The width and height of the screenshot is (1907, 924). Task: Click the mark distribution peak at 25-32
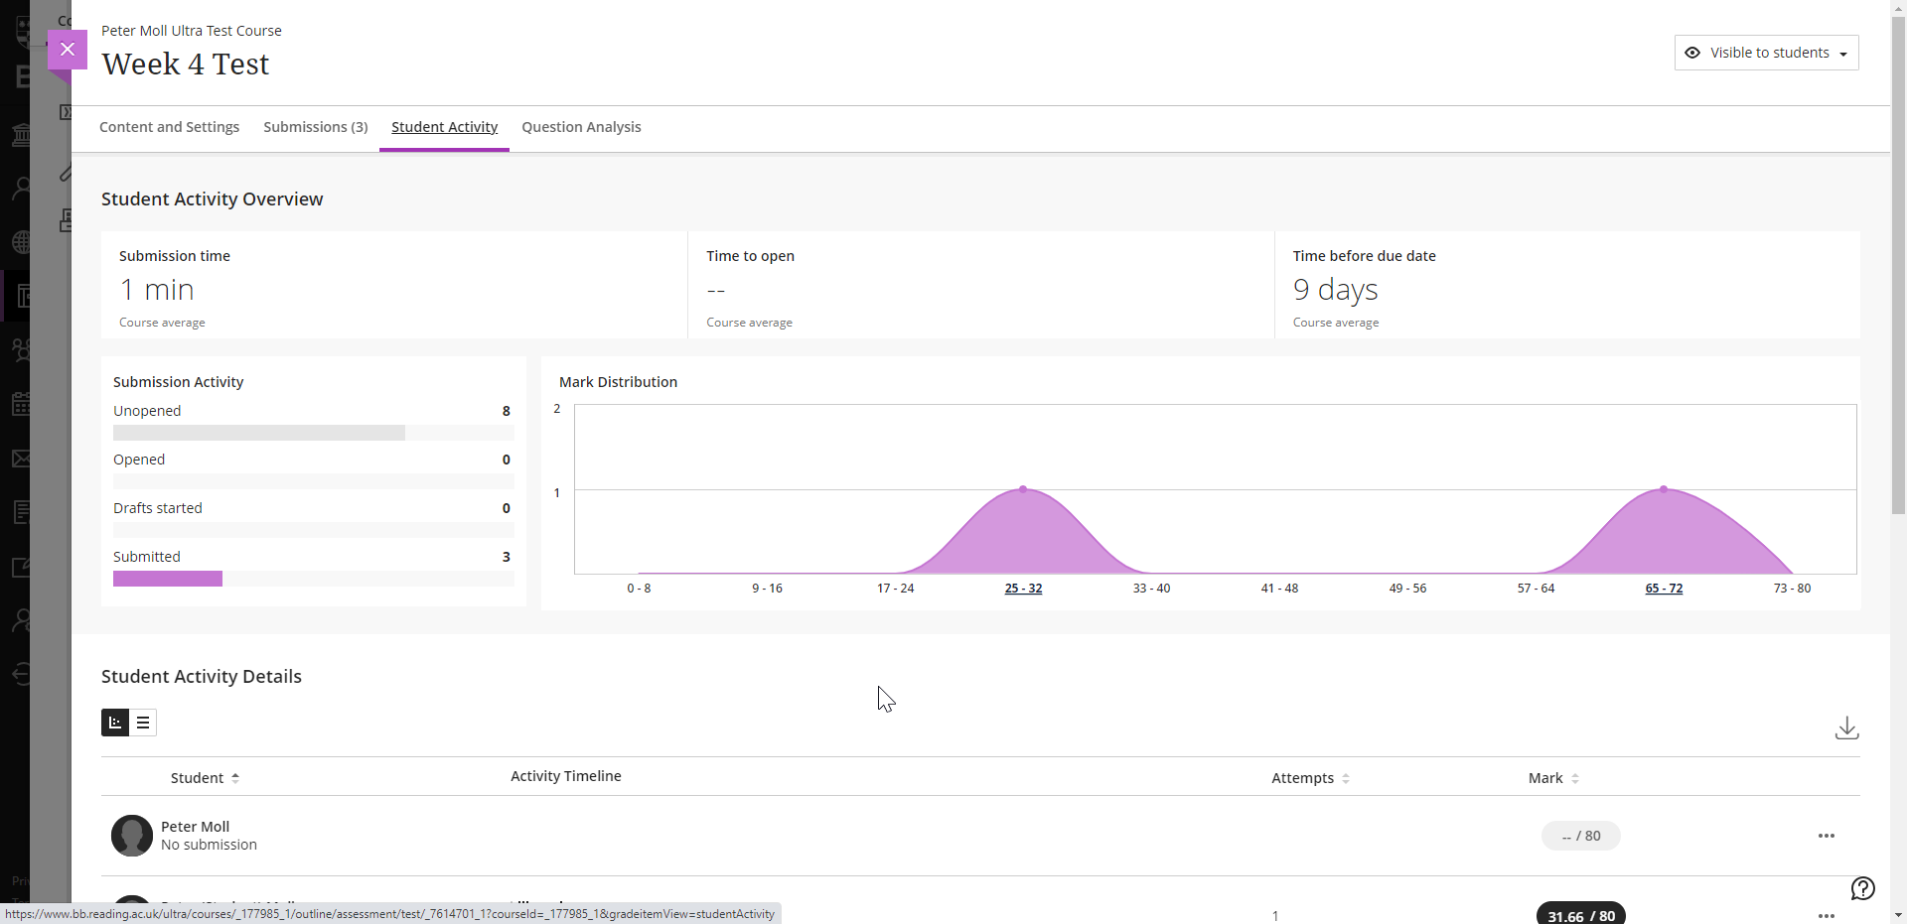click(1023, 490)
